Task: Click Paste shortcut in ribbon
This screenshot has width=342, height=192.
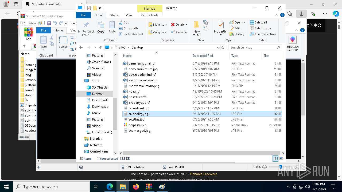Action: coord(131,34)
